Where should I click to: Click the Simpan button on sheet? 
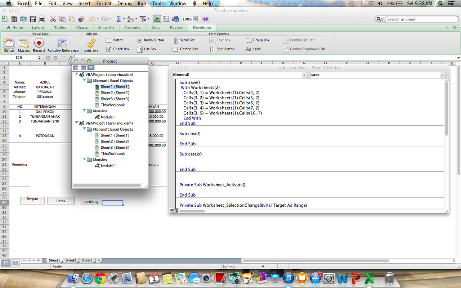point(32,199)
